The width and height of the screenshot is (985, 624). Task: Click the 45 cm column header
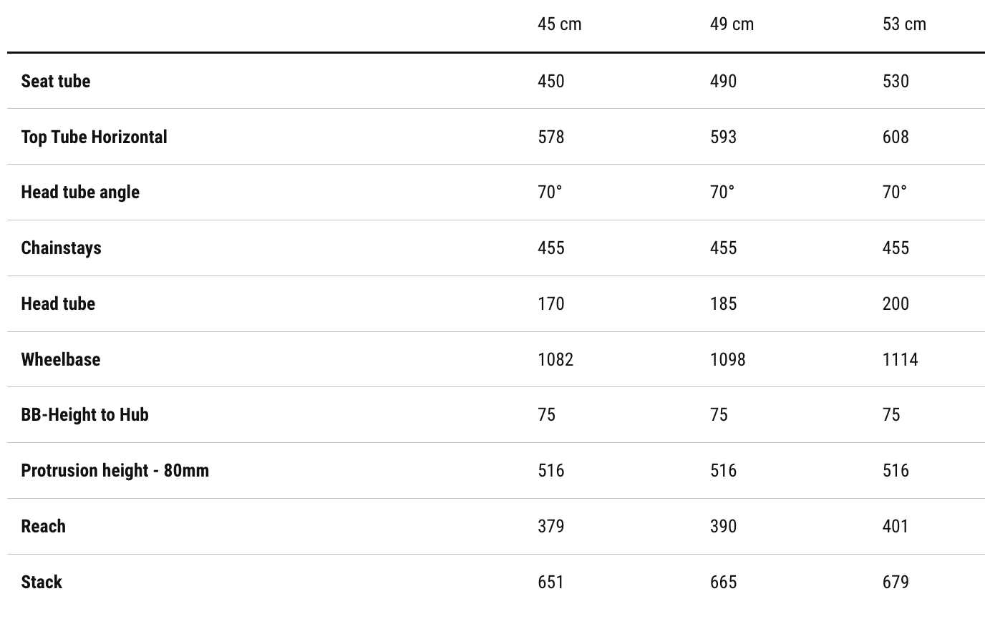tap(559, 24)
